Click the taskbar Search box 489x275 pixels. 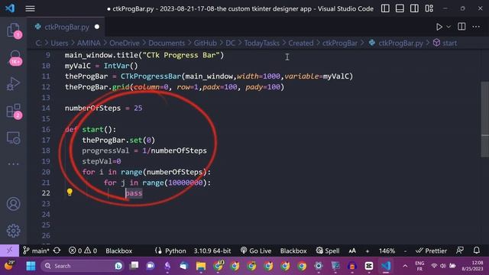(x=83, y=266)
